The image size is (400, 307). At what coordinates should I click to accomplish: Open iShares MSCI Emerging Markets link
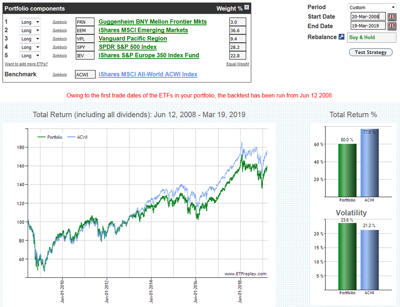tap(143, 30)
